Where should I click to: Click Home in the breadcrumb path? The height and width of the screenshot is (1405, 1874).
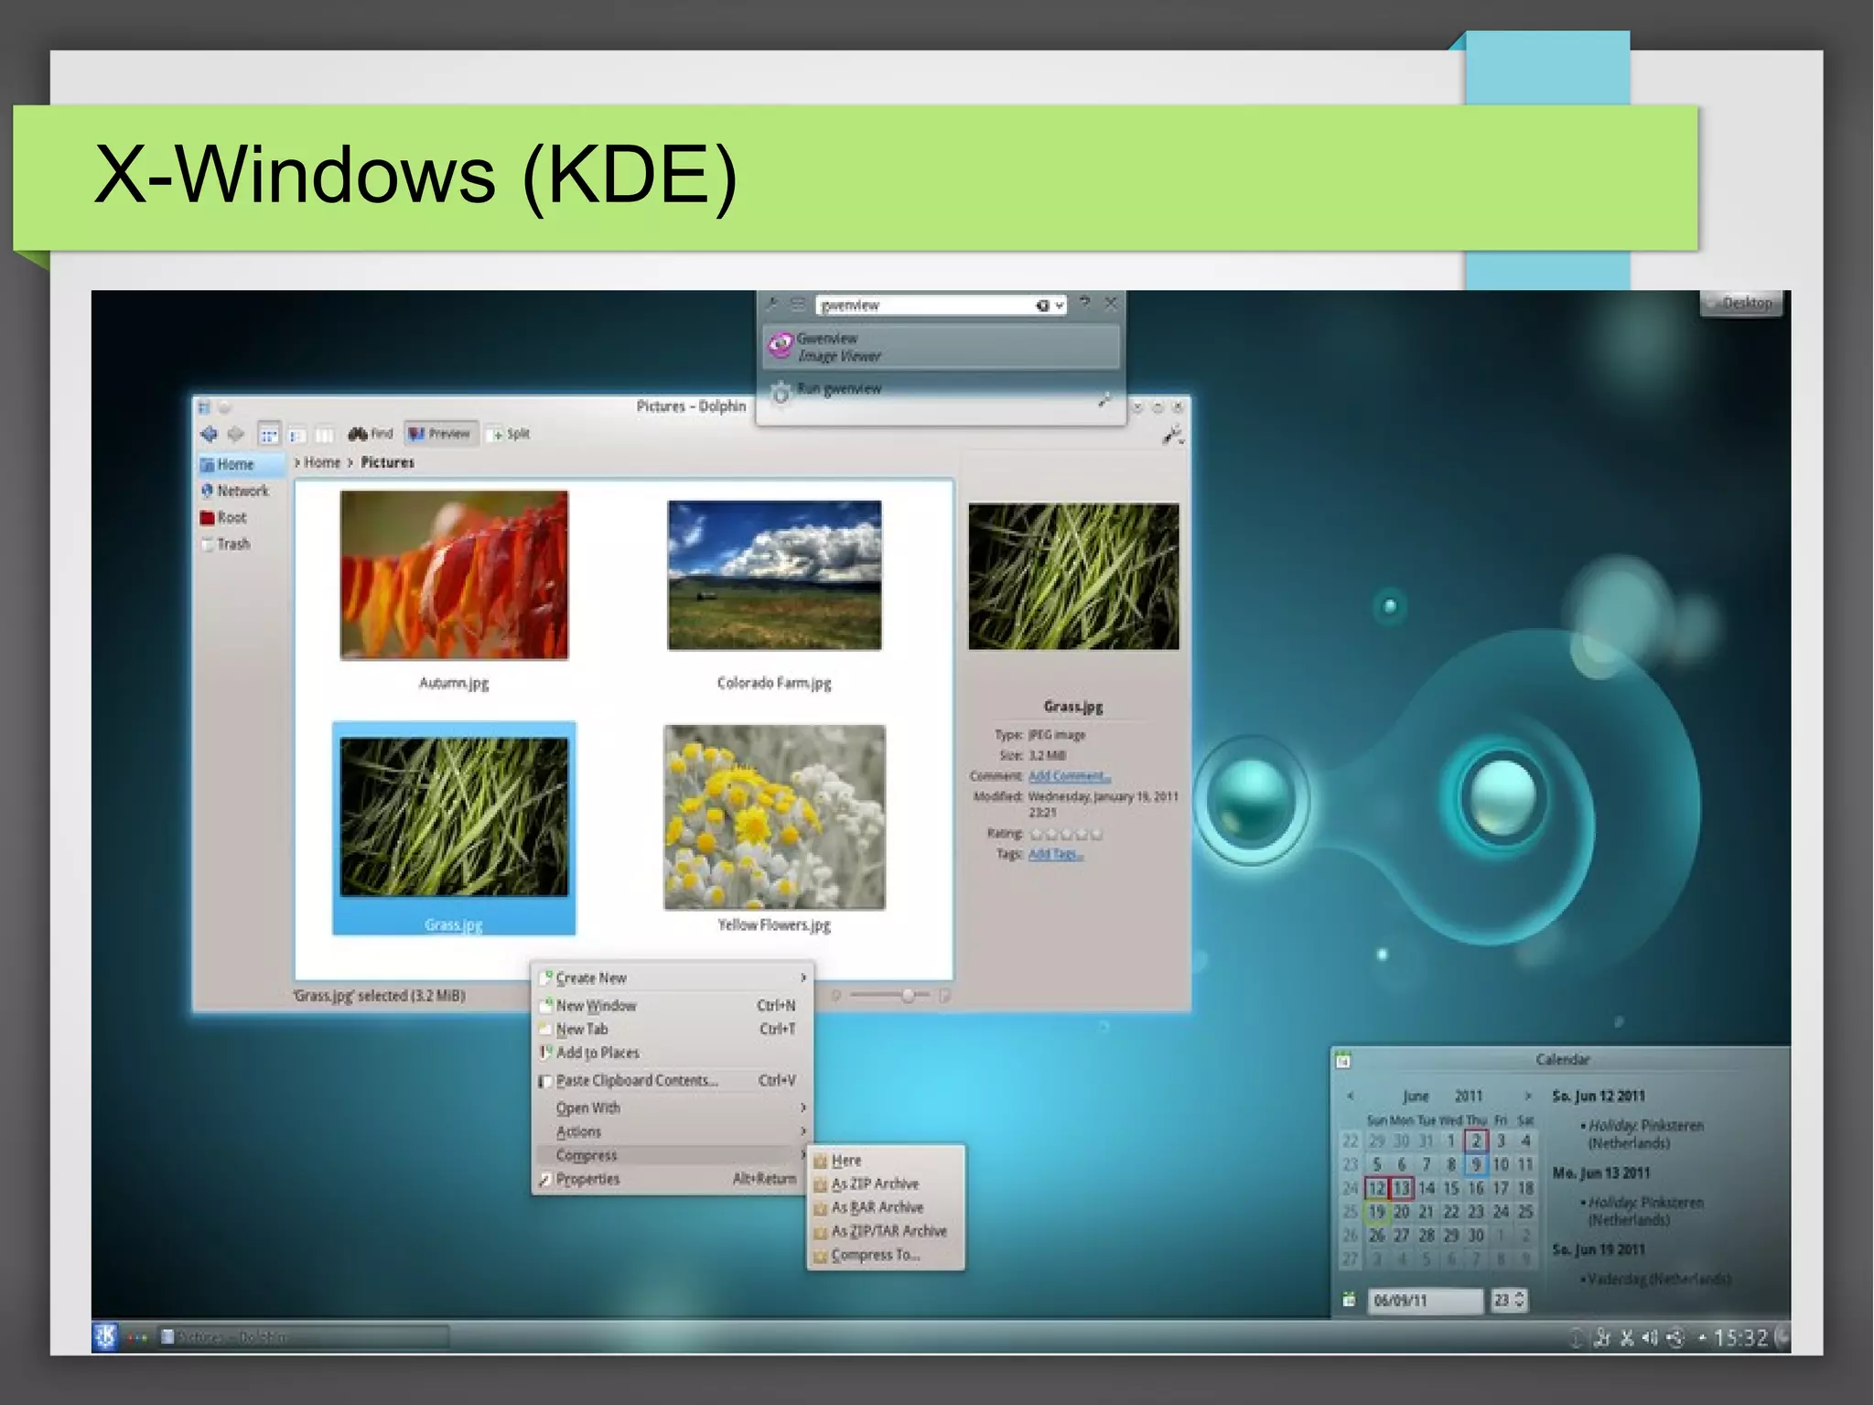[322, 462]
